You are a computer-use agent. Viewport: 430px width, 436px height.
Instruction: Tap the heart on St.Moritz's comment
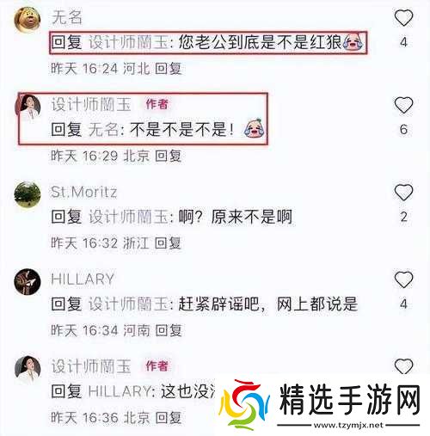click(x=403, y=192)
